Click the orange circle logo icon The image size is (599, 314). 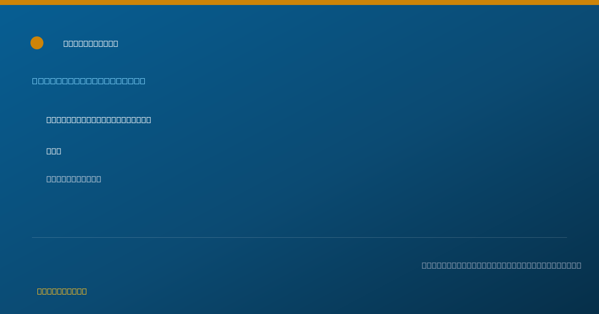click(37, 43)
